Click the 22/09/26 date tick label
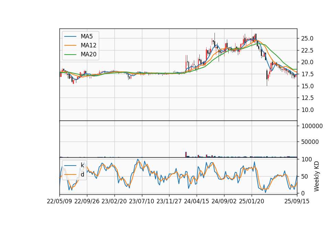This screenshot has width=330, height=237. coord(87,201)
